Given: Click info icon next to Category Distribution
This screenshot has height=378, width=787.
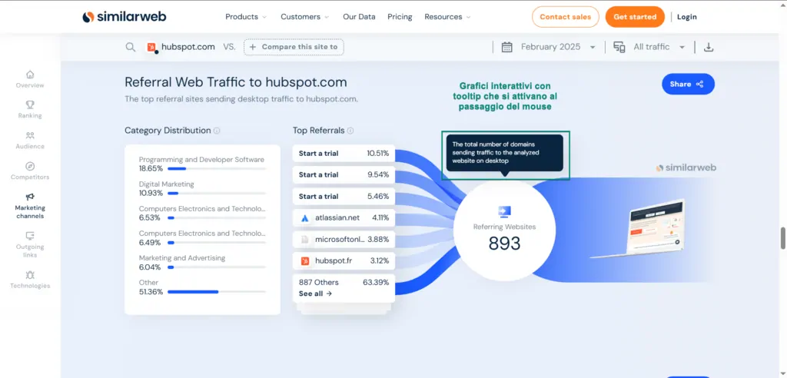Looking at the screenshot, I should click(x=217, y=131).
